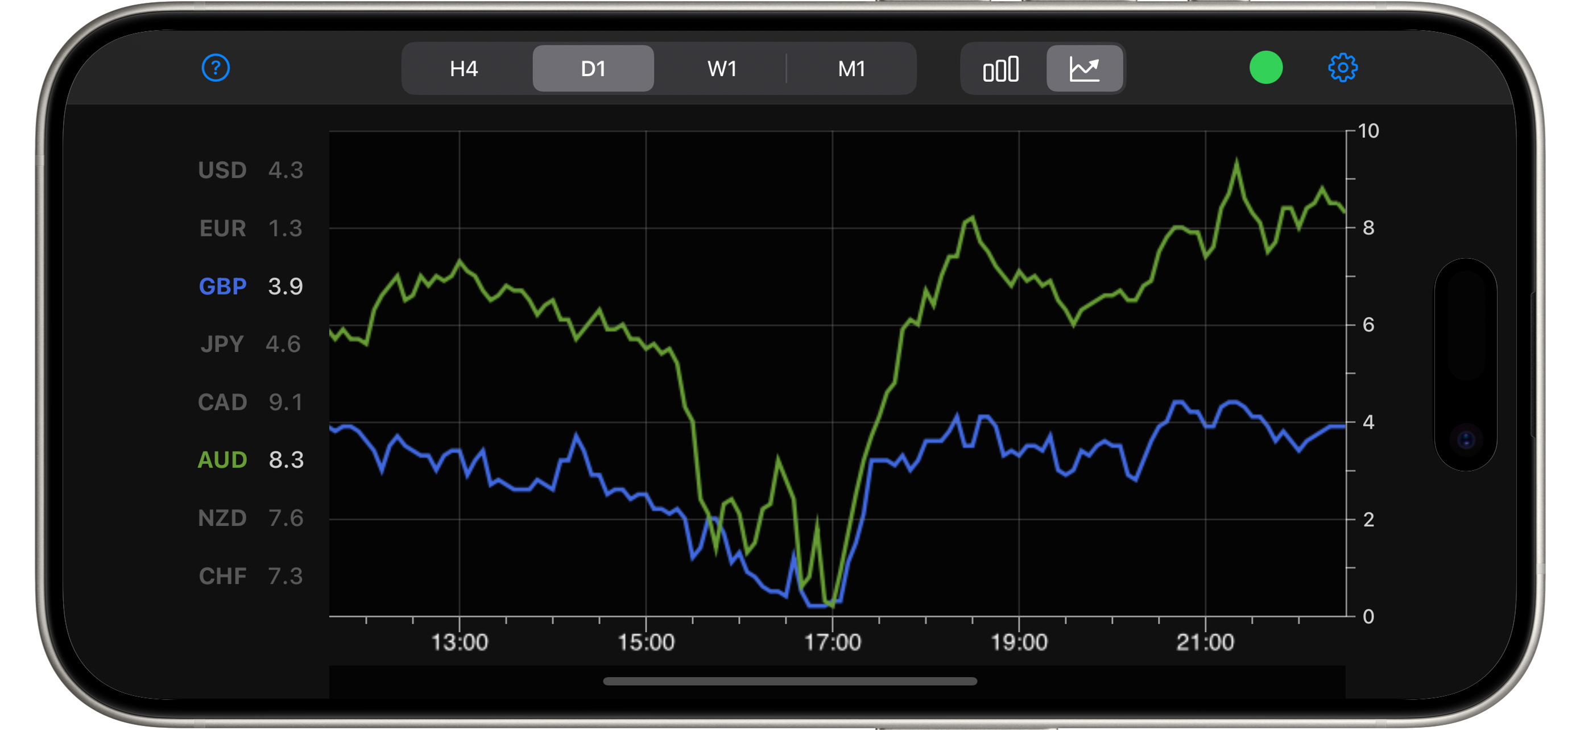Toggle CAD currency line on chart
The height and width of the screenshot is (730, 1580).
(x=222, y=402)
